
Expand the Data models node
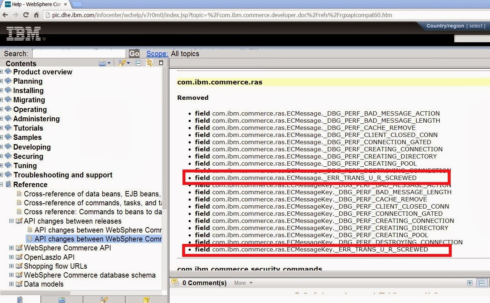tap(11, 284)
